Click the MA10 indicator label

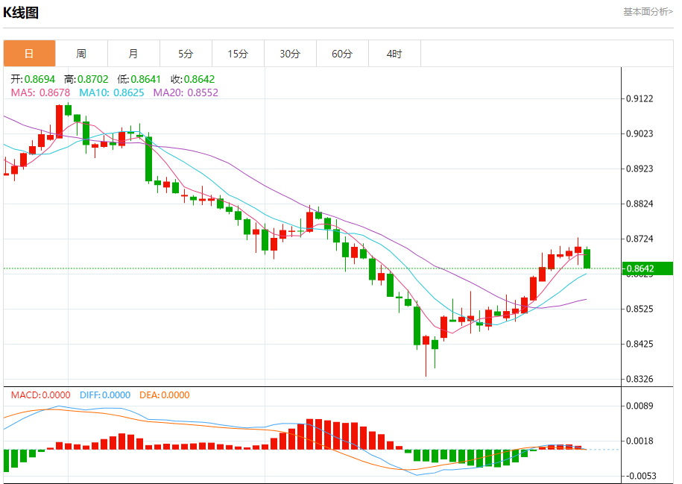pos(111,92)
